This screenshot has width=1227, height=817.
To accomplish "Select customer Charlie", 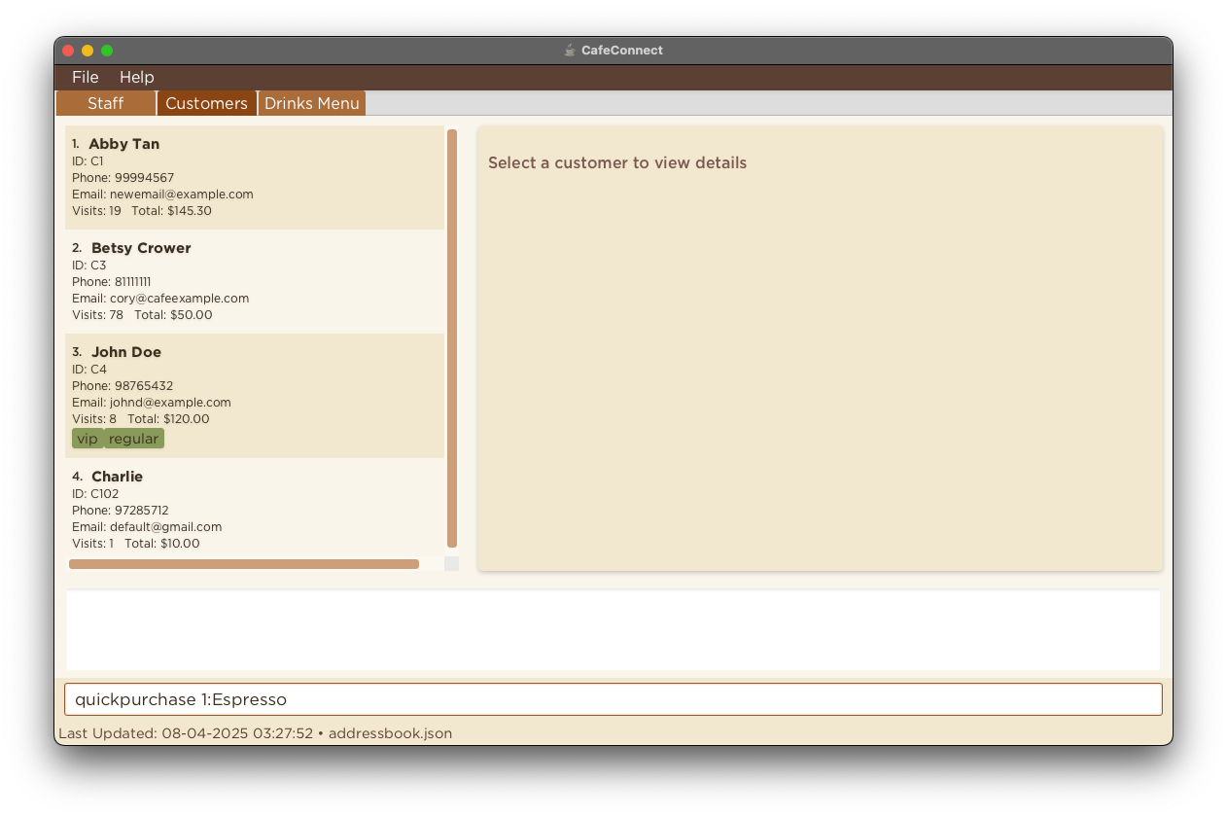I will [x=255, y=507].
